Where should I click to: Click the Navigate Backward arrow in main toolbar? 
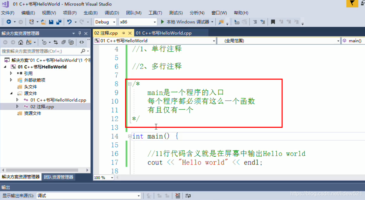(9, 22)
